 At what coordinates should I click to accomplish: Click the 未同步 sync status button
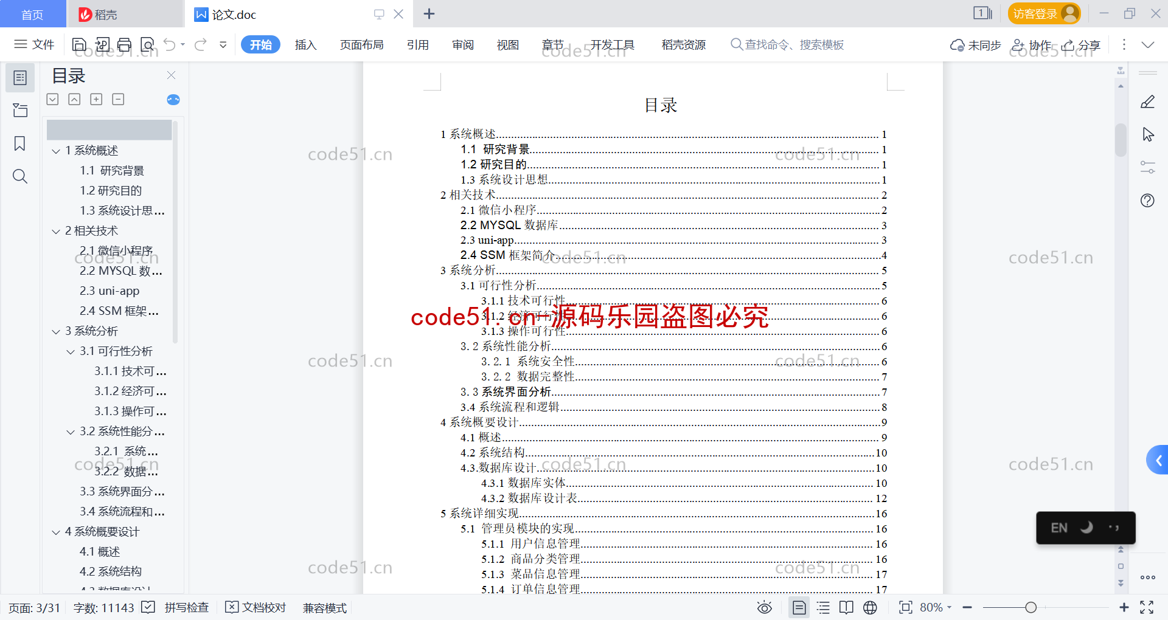click(976, 45)
